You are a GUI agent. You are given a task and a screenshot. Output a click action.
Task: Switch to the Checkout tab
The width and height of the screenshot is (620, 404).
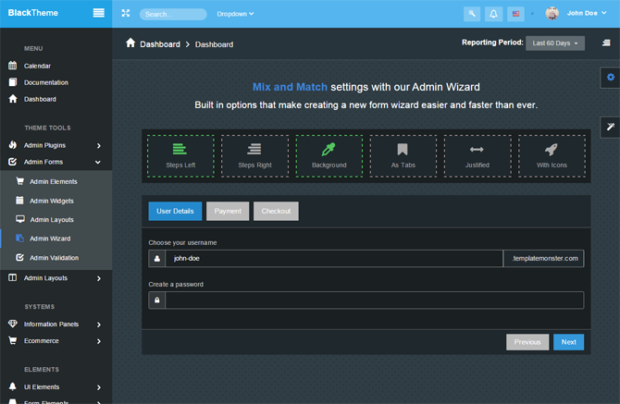[276, 212]
